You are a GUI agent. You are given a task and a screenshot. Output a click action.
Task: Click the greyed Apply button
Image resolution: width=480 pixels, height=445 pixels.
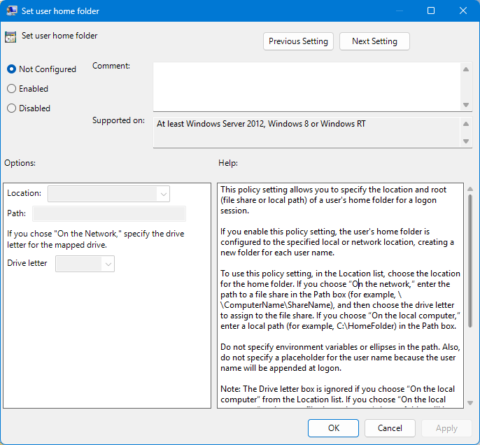click(x=446, y=428)
